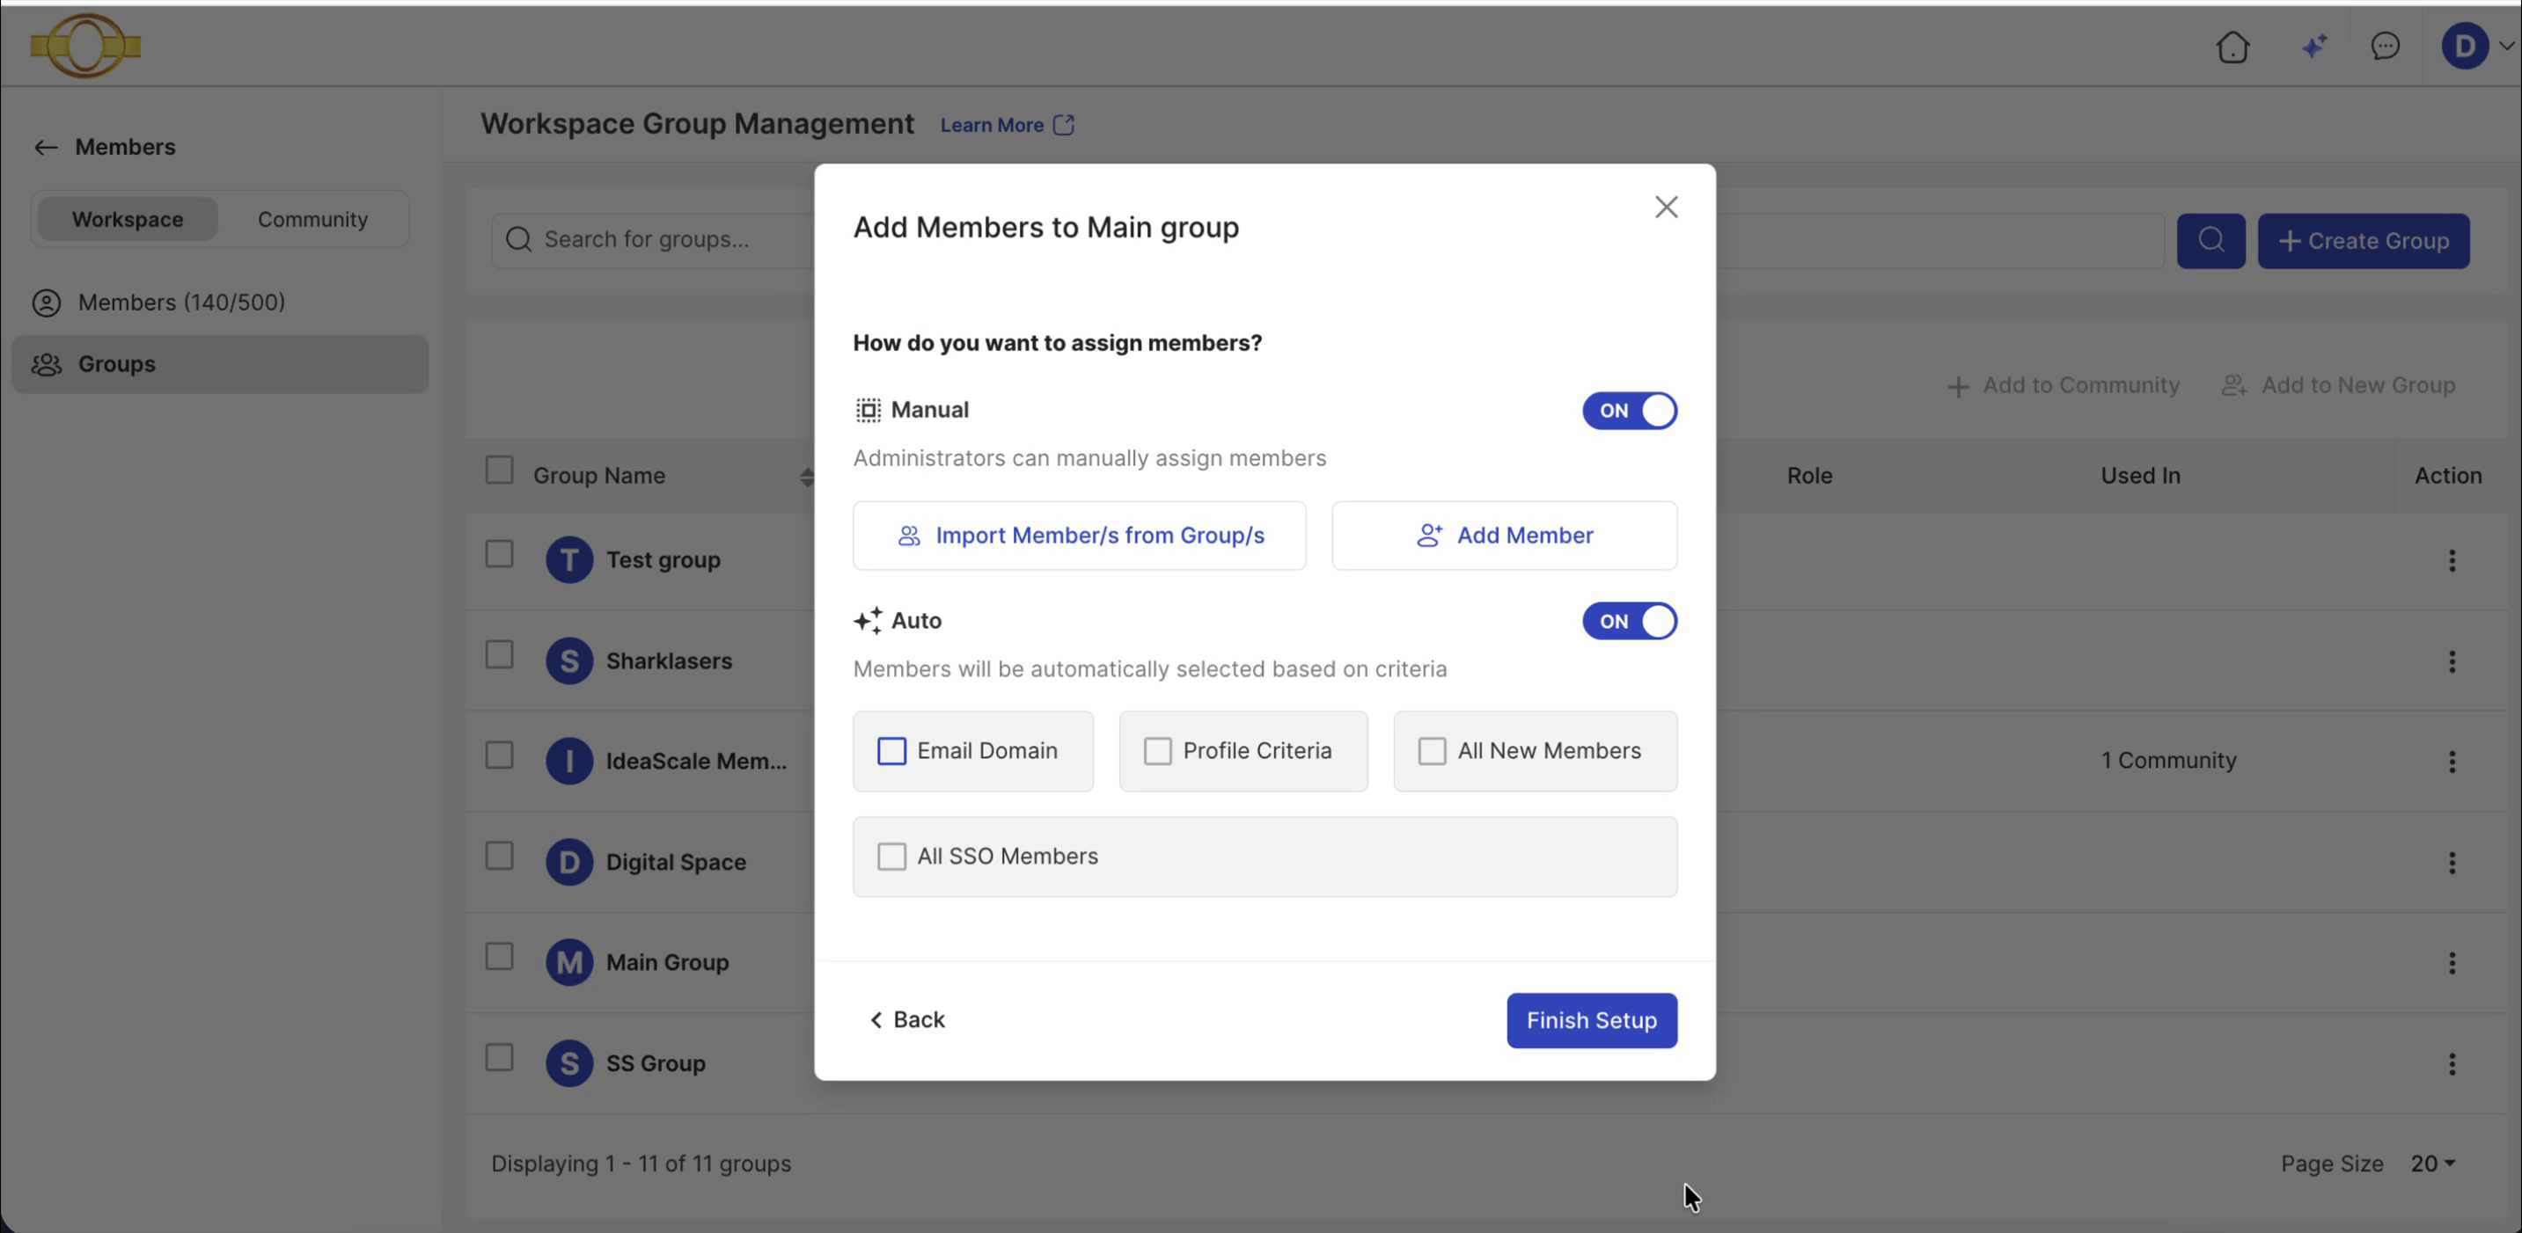Open the AI sparkle icon in top bar
This screenshot has height=1233, width=2522.
[x=2313, y=46]
